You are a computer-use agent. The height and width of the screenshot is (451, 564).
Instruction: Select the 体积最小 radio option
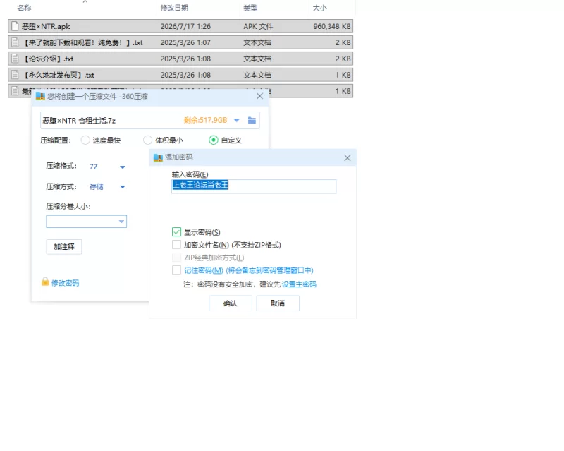pyautogui.click(x=147, y=140)
